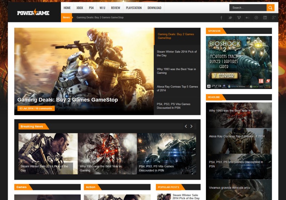The height and width of the screenshot is (200, 286).
Task: Open the LinkedIn social icon
Action: (265, 18)
